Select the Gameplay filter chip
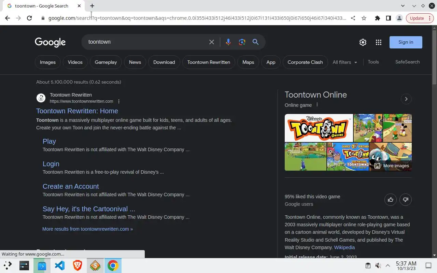Screen dimensions: 437x273 (x=106, y=62)
